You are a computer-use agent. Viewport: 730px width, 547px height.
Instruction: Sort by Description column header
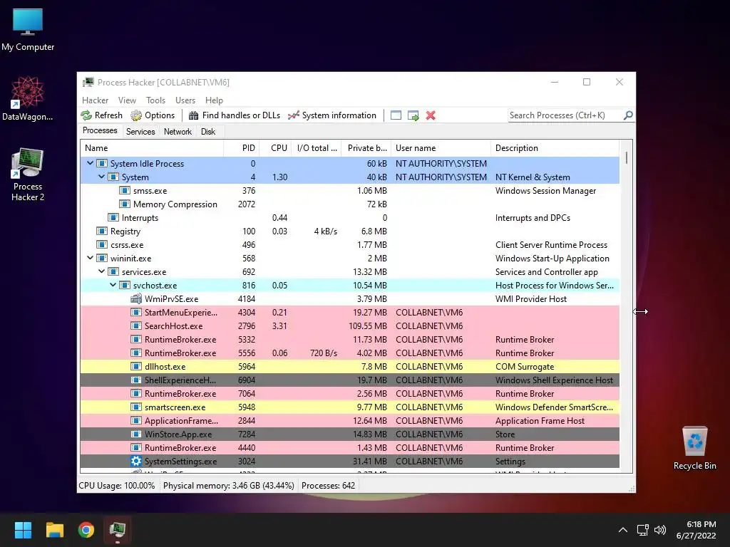(x=555, y=148)
